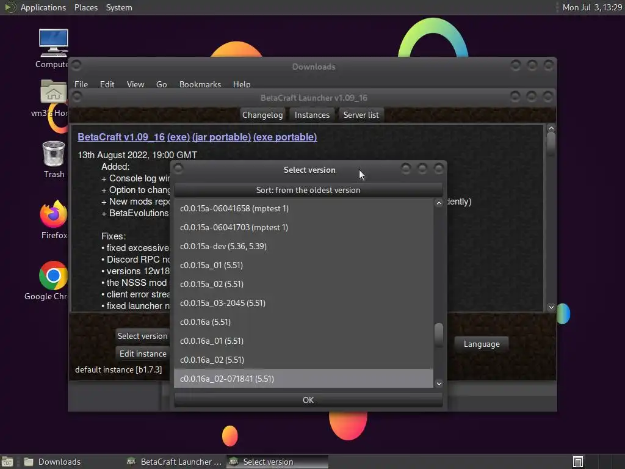This screenshot has width=625, height=469.
Task: Open the (exe) download link
Action: pos(178,137)
